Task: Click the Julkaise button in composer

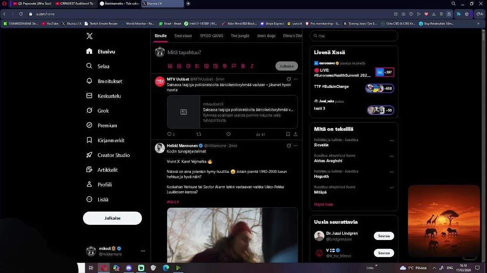Action: 286,66
